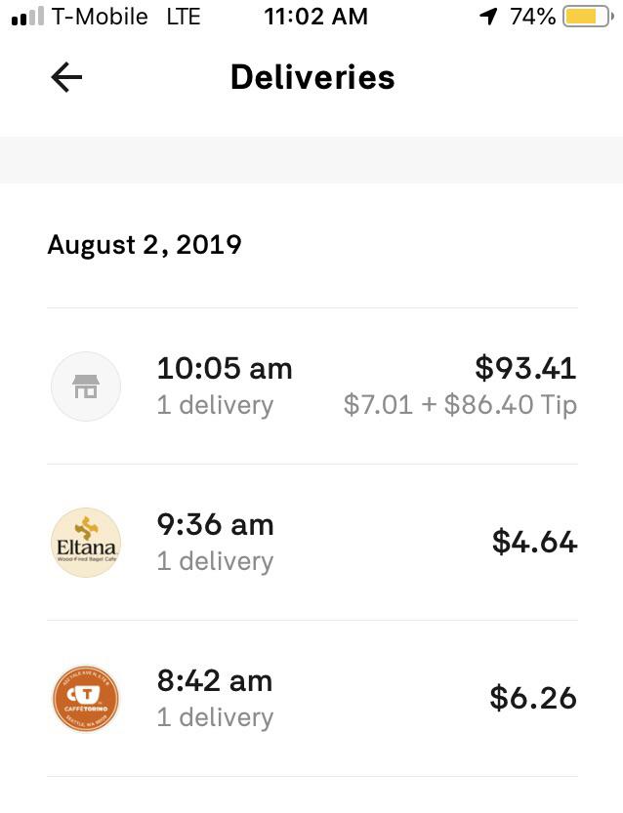Viewport: 623px width, 813px height.
Task: Tap the 11:02 AM clock in status bar
Action: pos(315,16)
